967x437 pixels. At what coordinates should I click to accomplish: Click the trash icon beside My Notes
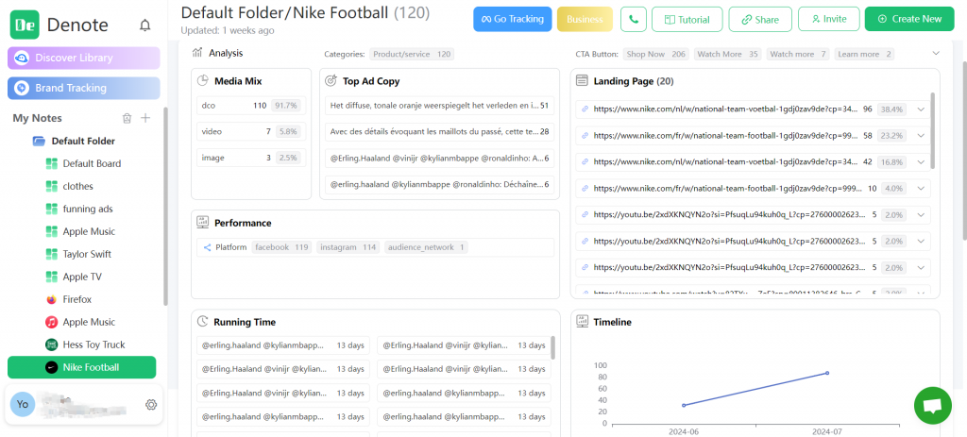[127, 118]
